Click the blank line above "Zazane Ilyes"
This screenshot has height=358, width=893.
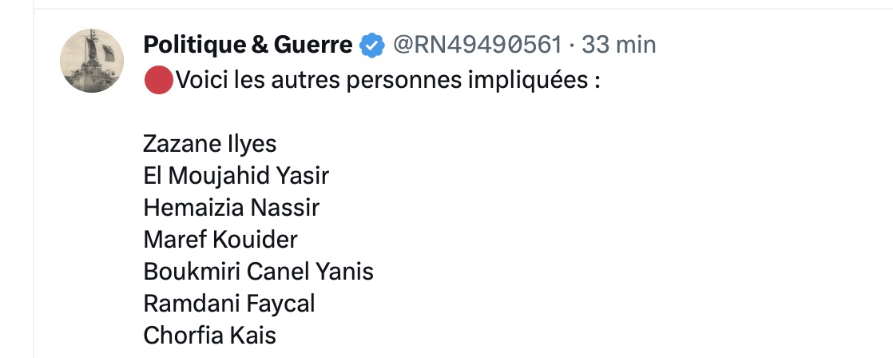coord(319,113)
